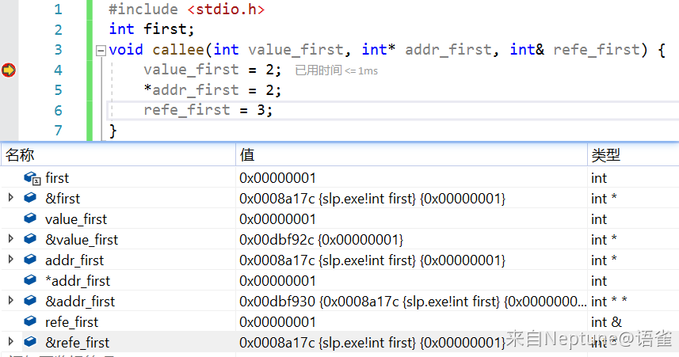Image resolution: width=679 pixels, height=357 pixels.
Task: Sort by the 类型 column header
Action: (x=633, y=155)
